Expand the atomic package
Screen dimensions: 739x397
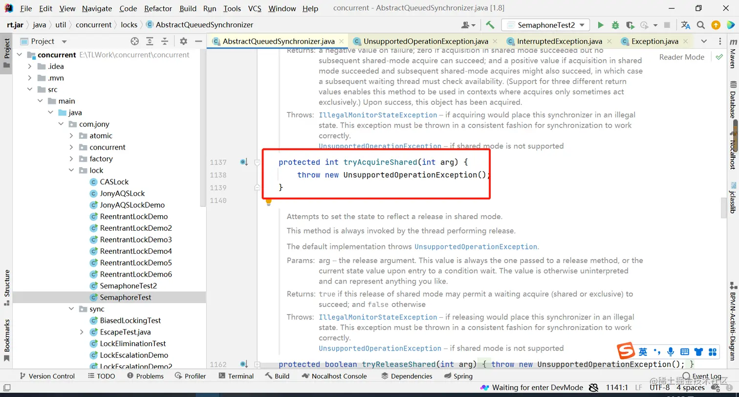click(x=72, y=136)
